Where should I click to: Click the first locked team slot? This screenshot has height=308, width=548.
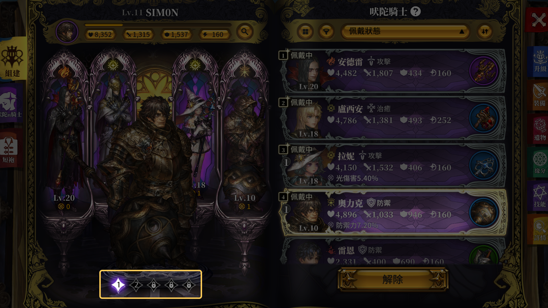154,285
